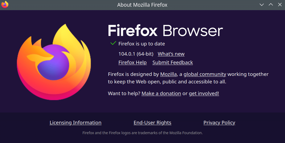Choose the Make a donation link
Viewport: 285px width, 143px height.
point(161,94)
